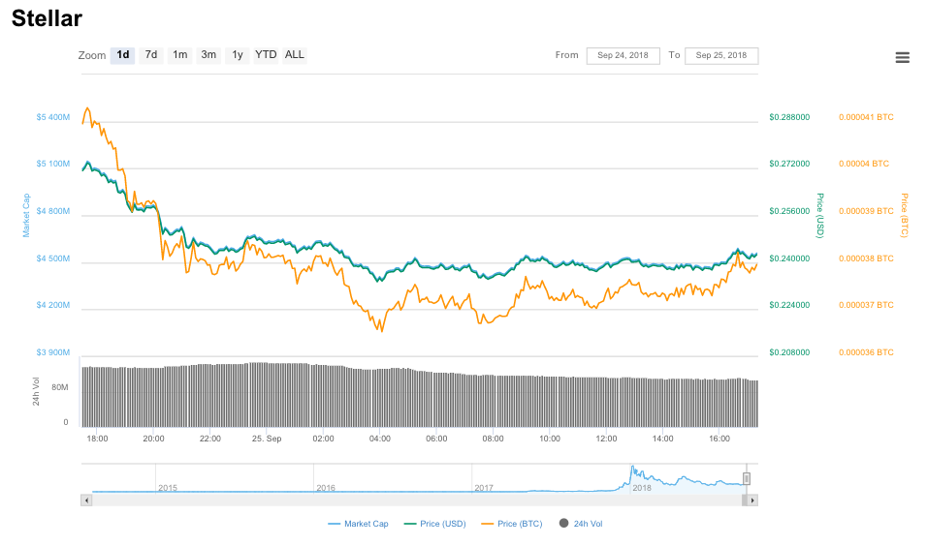
Task: Click the 2016 label in the navigator
Action: [x=326, y=488]
